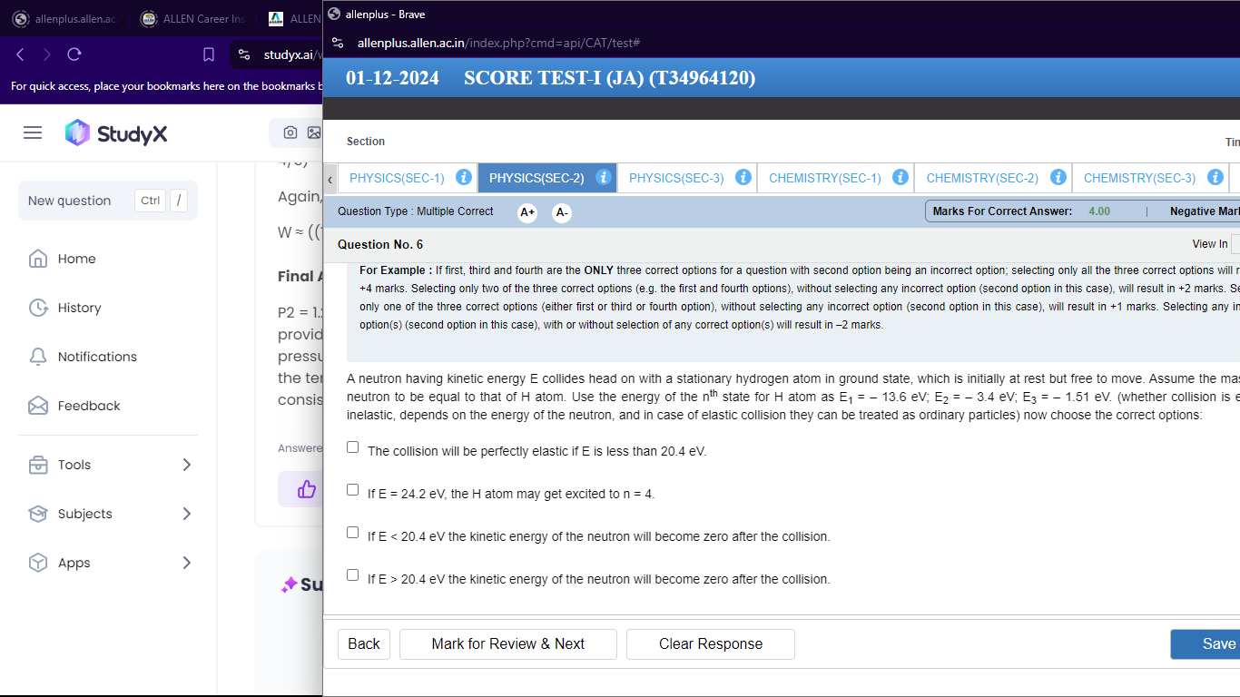
Task: Switch to PHYSICS(SEC-3) tab
Action: (687, 178)
